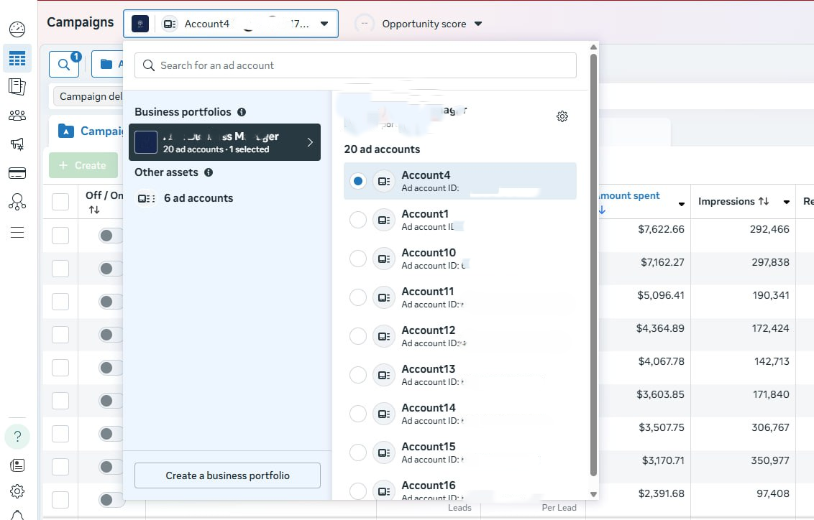Sort by Amount spent column header
Viewport: 814px width, 520px height.
point(630,196)
